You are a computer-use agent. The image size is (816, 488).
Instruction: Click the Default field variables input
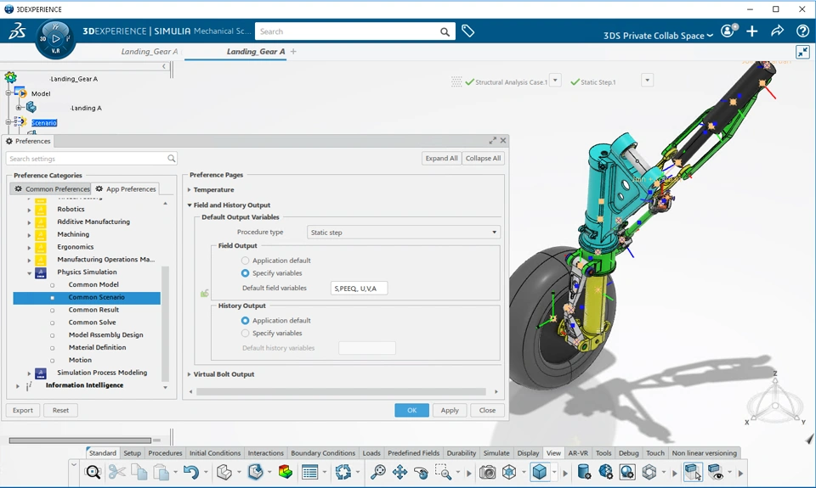click(x=359, y=289)
